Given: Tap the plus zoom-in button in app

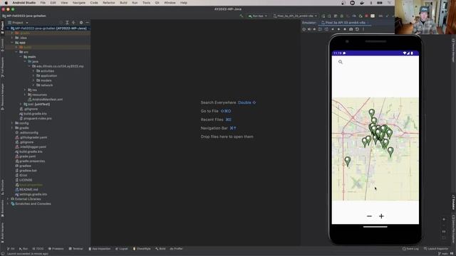Looking at the screenshot, I should point(382,216).
